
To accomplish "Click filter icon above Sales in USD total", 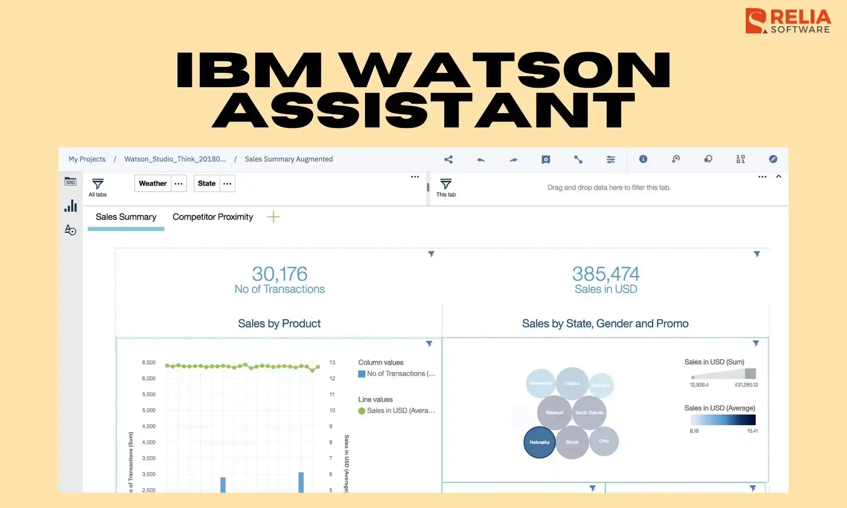I will 757,254.
